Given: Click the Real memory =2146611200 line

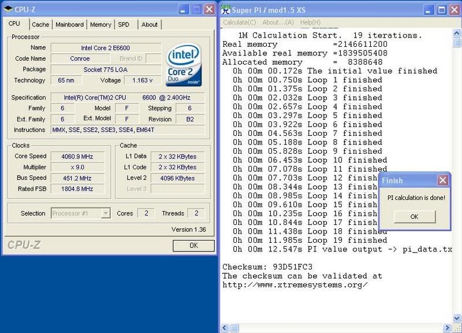Looking at the screenshot, I should 305,45.
